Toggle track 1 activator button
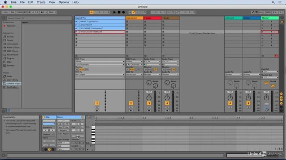 pos(97,103)
